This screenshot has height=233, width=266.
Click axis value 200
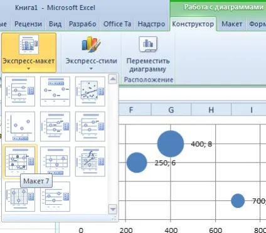[x=126, y=230]
